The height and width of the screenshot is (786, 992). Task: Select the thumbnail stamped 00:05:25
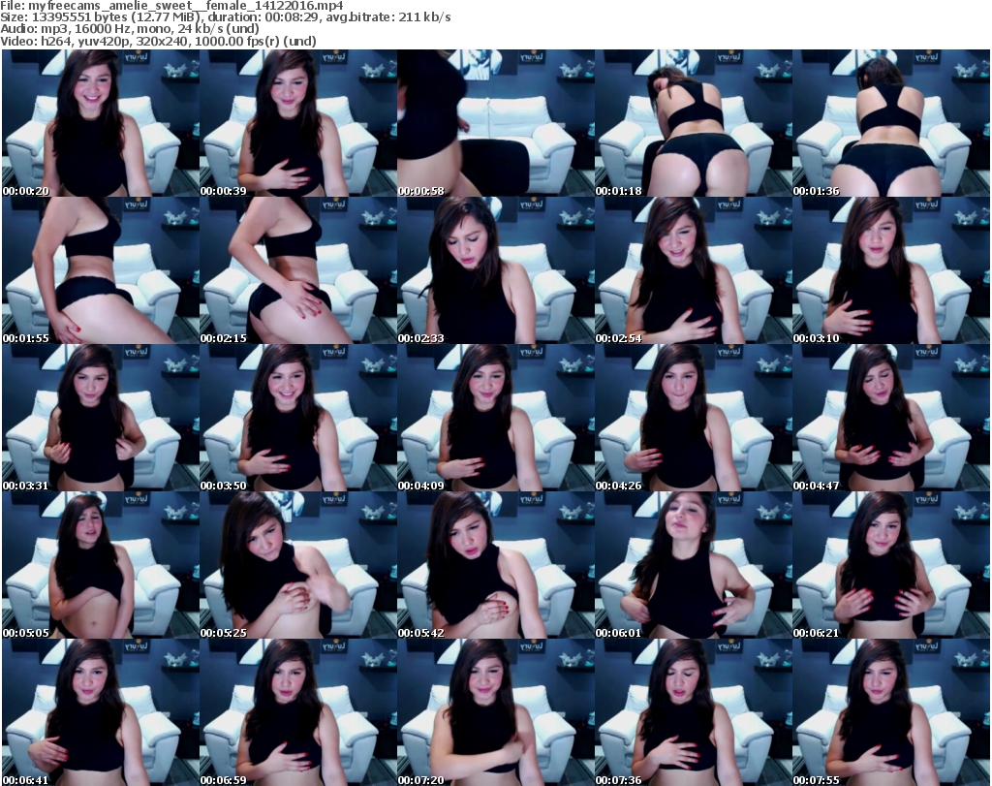pyautogui.click(x=298, y=566)
